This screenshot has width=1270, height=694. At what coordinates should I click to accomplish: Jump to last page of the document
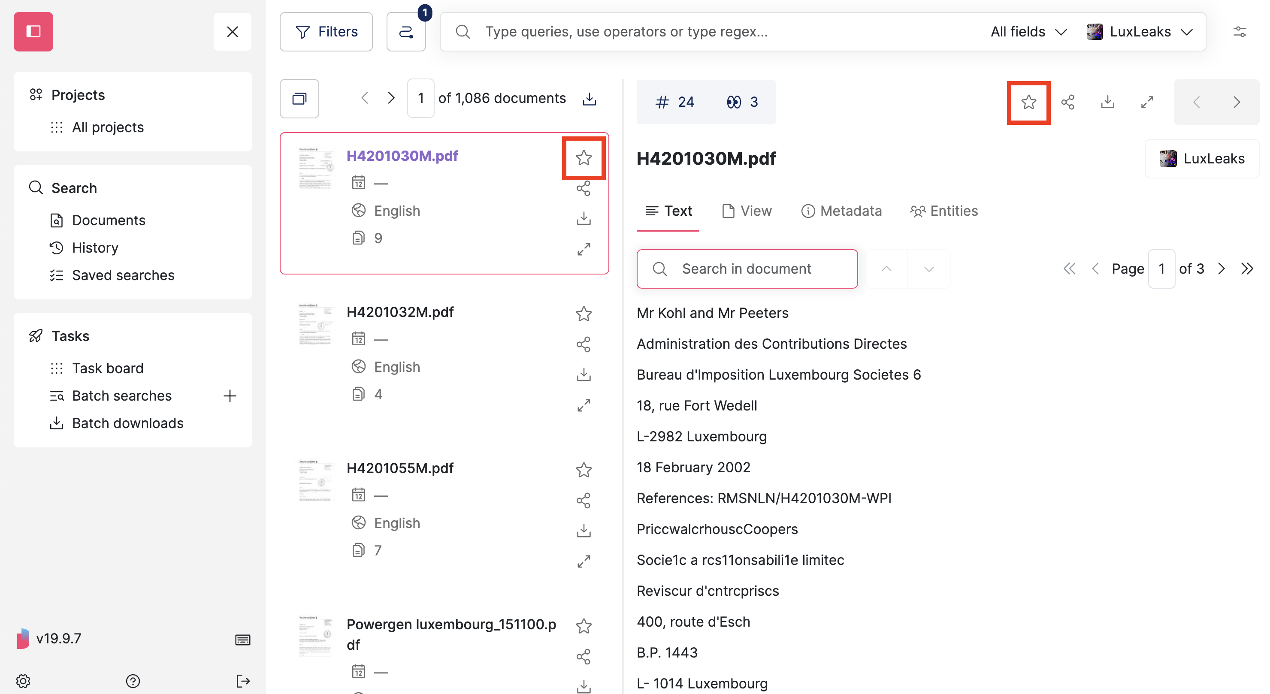(x=1247, y=269)
